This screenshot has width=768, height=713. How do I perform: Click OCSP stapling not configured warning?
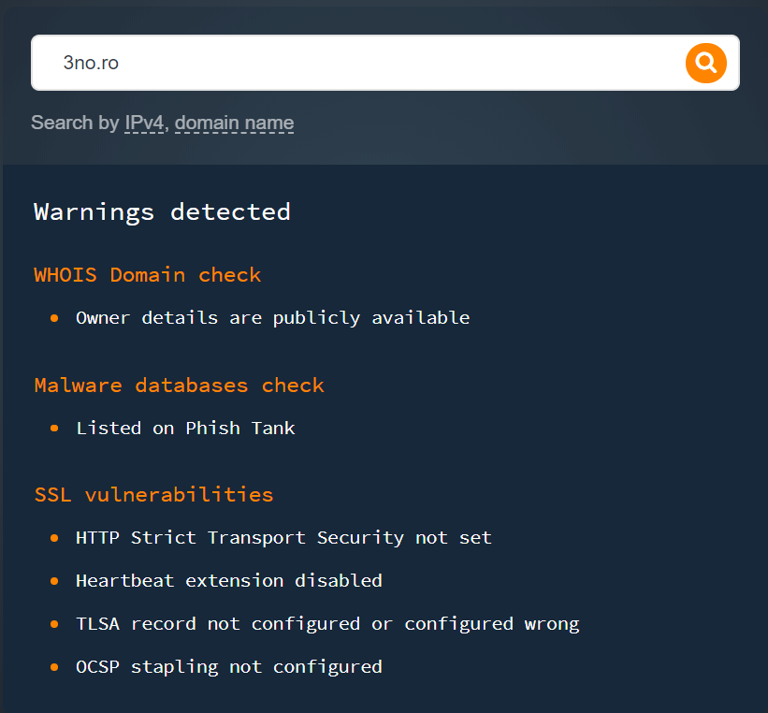229,667
